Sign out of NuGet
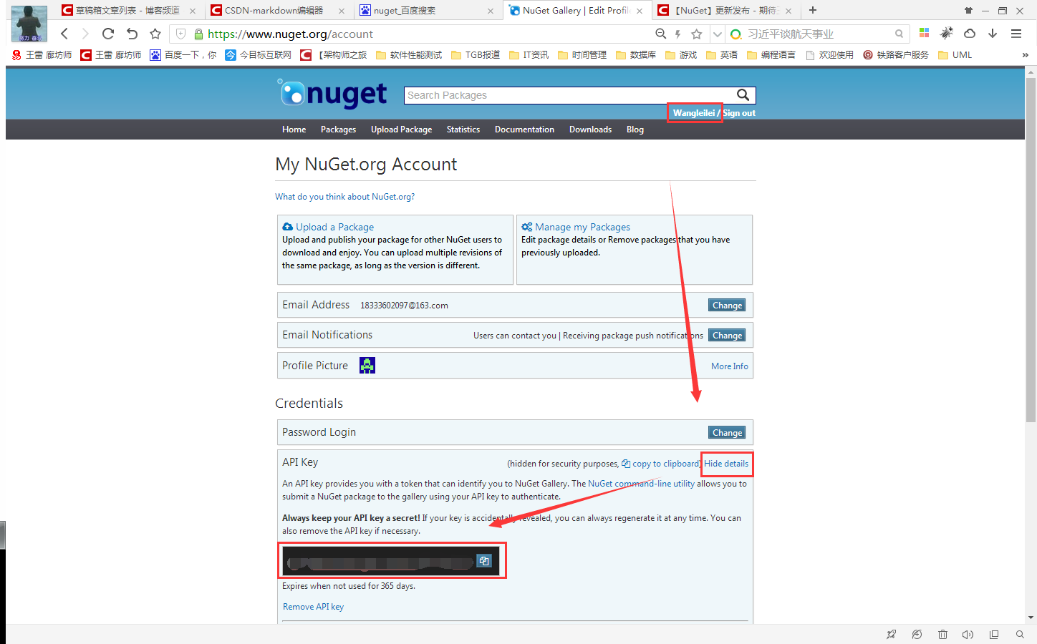Image resolution: width=1037 pixels, height=644 pixels. click(x=739, y=113)
